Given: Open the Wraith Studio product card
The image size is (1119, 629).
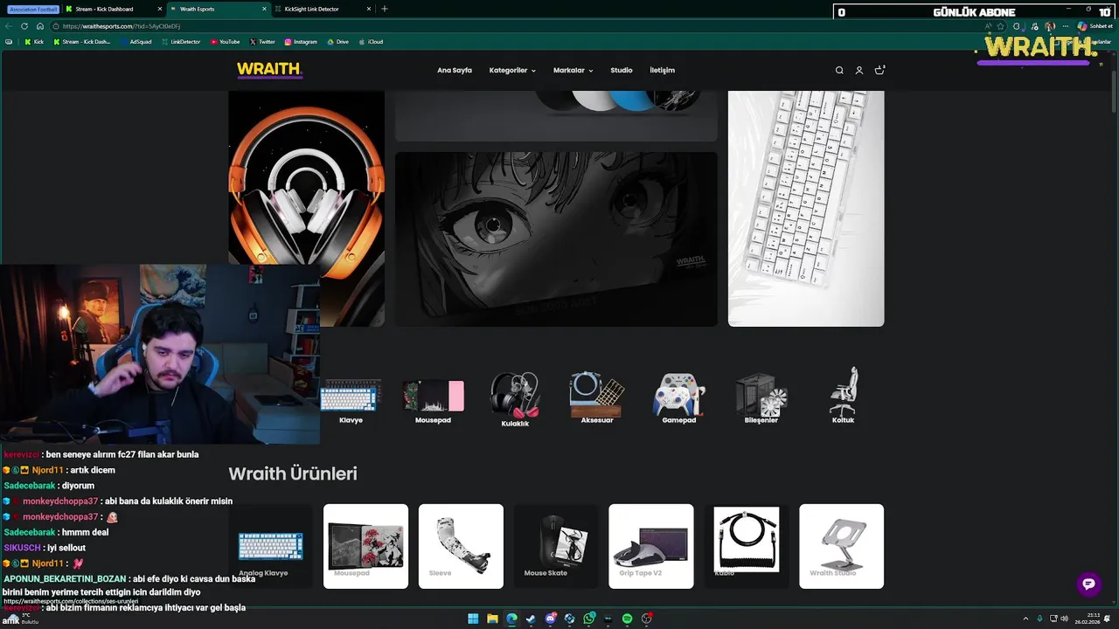Looking at the screenshot, I should pyautogui.click(x=841, y=546).
